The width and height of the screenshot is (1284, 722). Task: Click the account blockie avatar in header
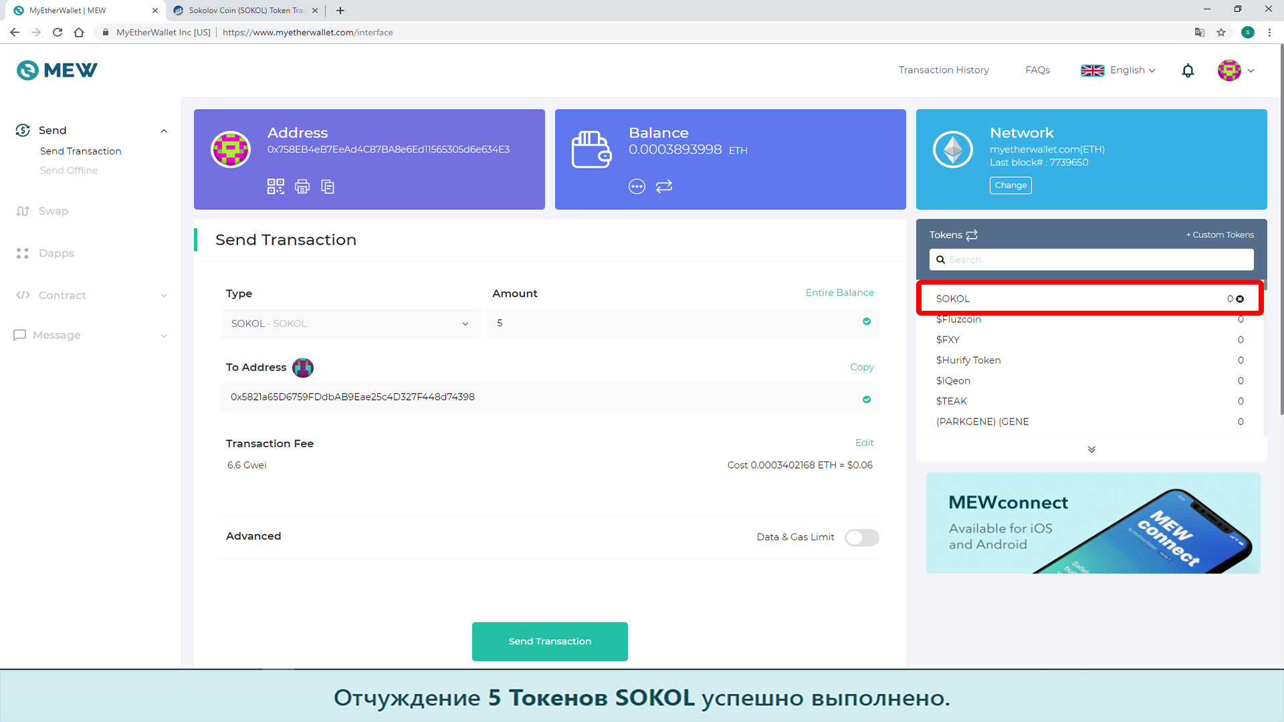[1229, 70]
